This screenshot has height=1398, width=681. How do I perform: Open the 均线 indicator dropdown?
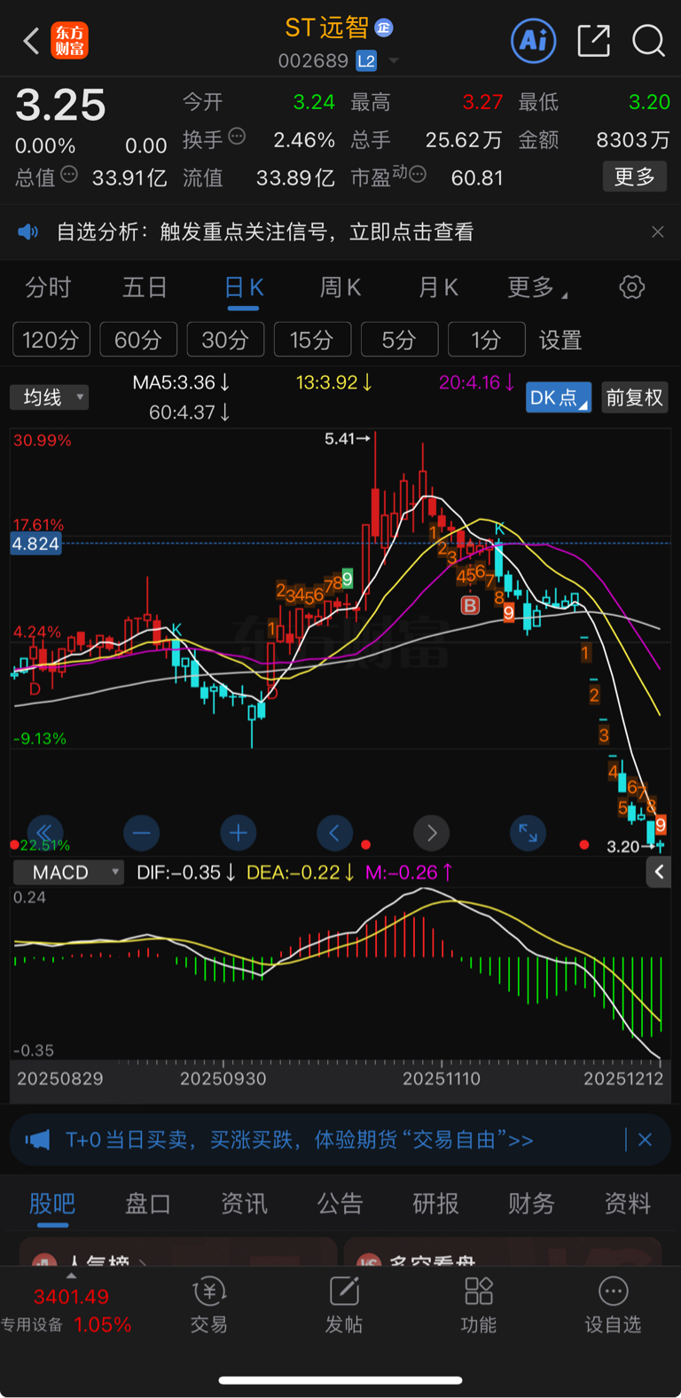(x=50, y=397)
